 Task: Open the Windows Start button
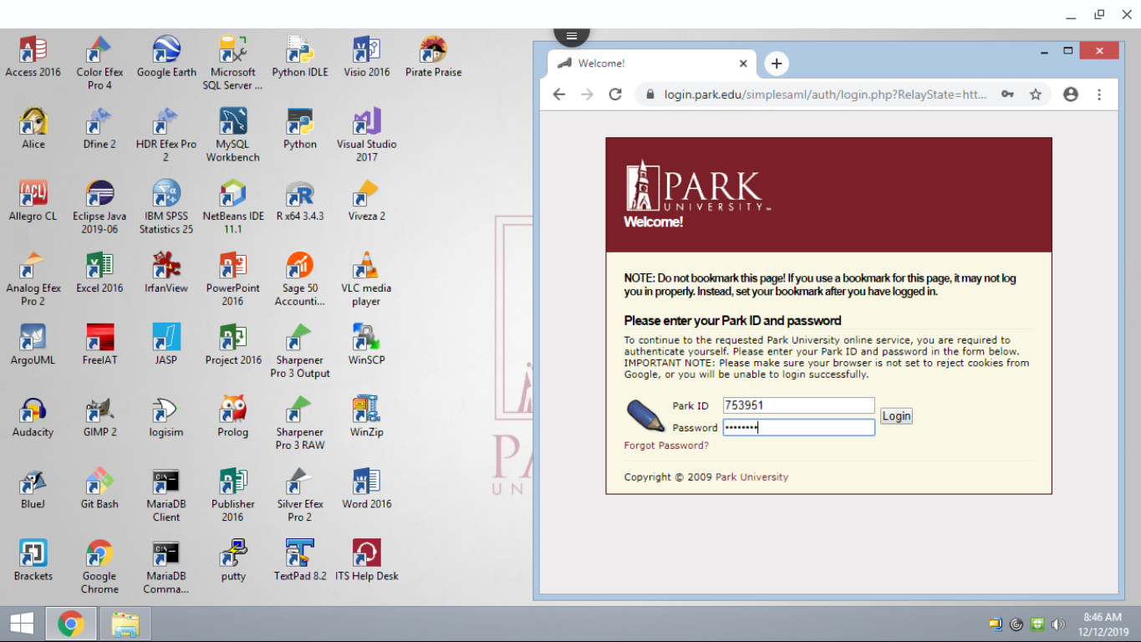coord(22,624)
